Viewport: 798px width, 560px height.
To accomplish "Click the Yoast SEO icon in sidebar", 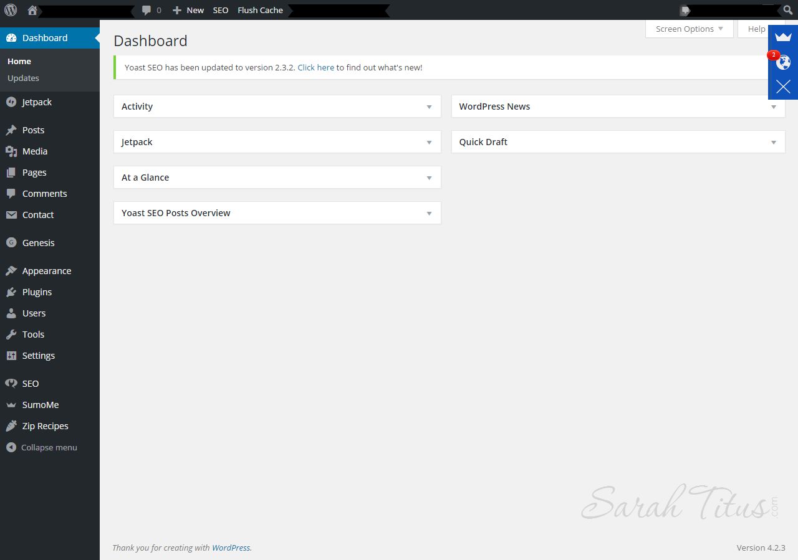I will pyautogui.click(x=11, y=384).
